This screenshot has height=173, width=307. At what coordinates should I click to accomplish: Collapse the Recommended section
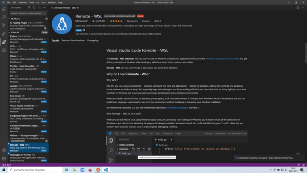click(29, 141)
